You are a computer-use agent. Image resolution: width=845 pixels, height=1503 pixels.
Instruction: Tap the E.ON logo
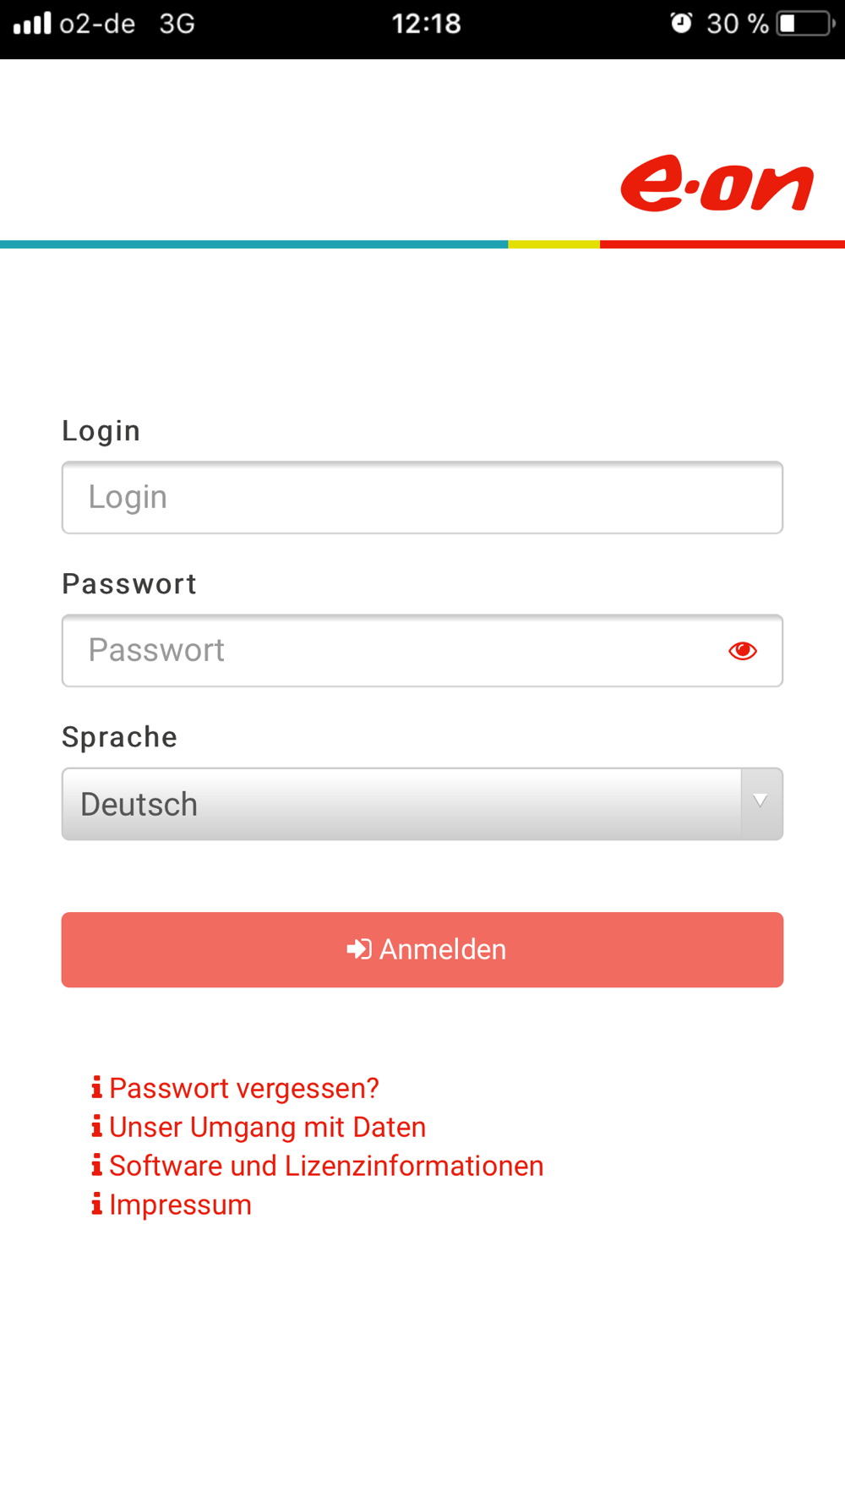(717, 183)
